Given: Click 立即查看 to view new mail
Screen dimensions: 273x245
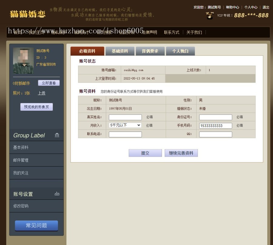Looking at the screenshot, I should [49, 83].
